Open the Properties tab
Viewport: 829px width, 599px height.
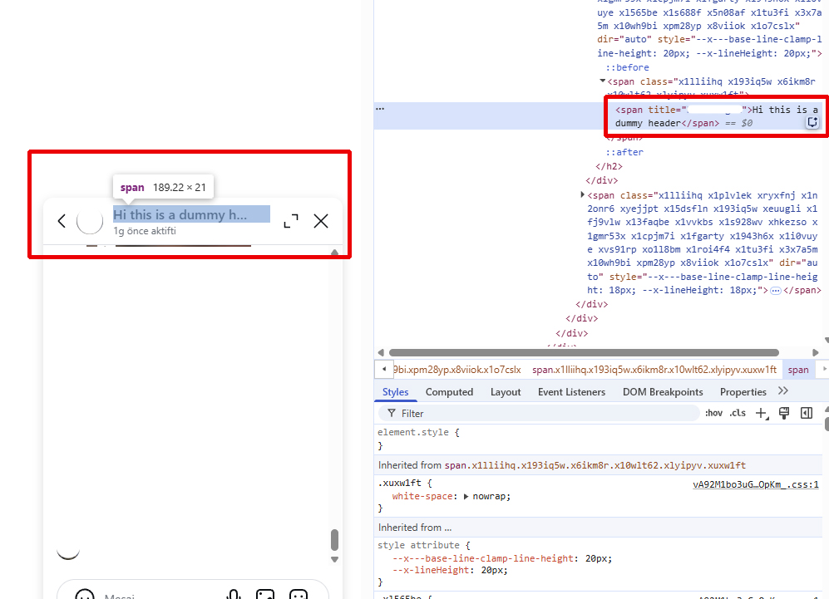point(743,392)
